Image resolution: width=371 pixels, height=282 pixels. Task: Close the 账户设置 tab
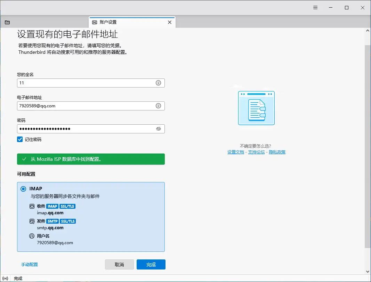pyautogui.click(x=170, y=22)
